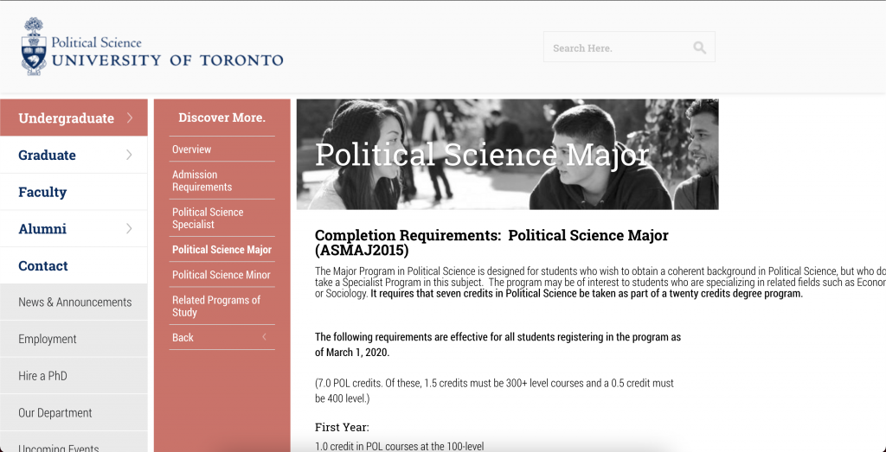Expand the Graduate menu chevron
This screenshot has height=452, width=886.
point(130,155)
